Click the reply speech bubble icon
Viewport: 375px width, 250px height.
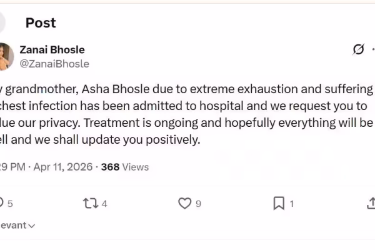pos(2,203)
